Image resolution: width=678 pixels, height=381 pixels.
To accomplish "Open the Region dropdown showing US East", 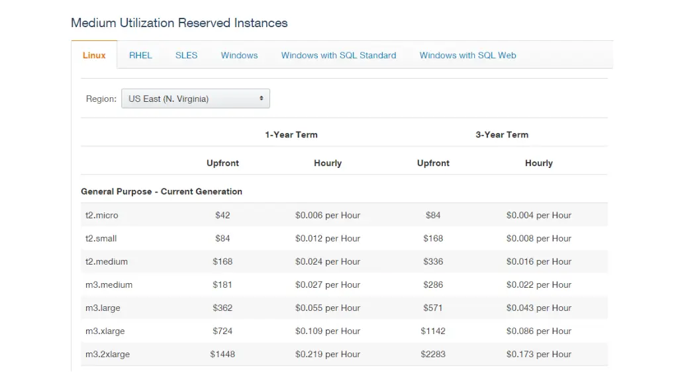I will coord(195,99).
